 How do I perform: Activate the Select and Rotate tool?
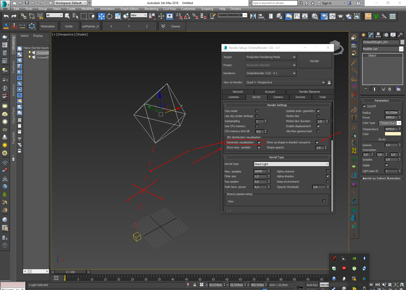(x=109, y=16)
